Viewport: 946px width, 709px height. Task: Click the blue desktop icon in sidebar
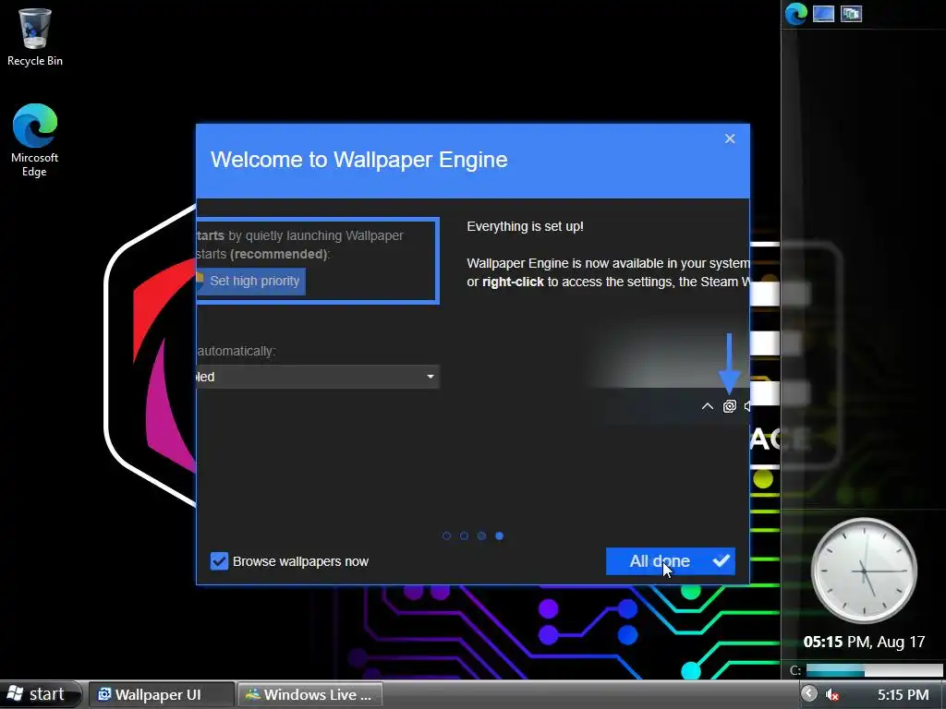click(x=823, y=13)
